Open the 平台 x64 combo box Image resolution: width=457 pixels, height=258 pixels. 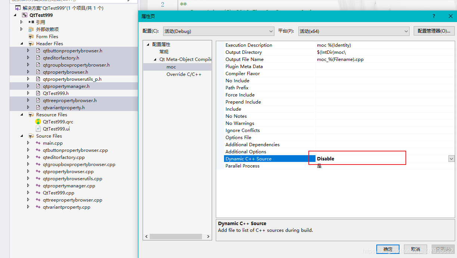406,31
